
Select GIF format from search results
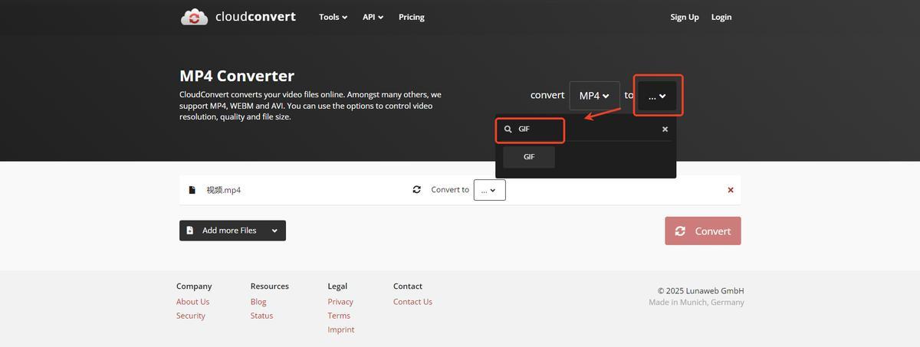coord(529,157)
